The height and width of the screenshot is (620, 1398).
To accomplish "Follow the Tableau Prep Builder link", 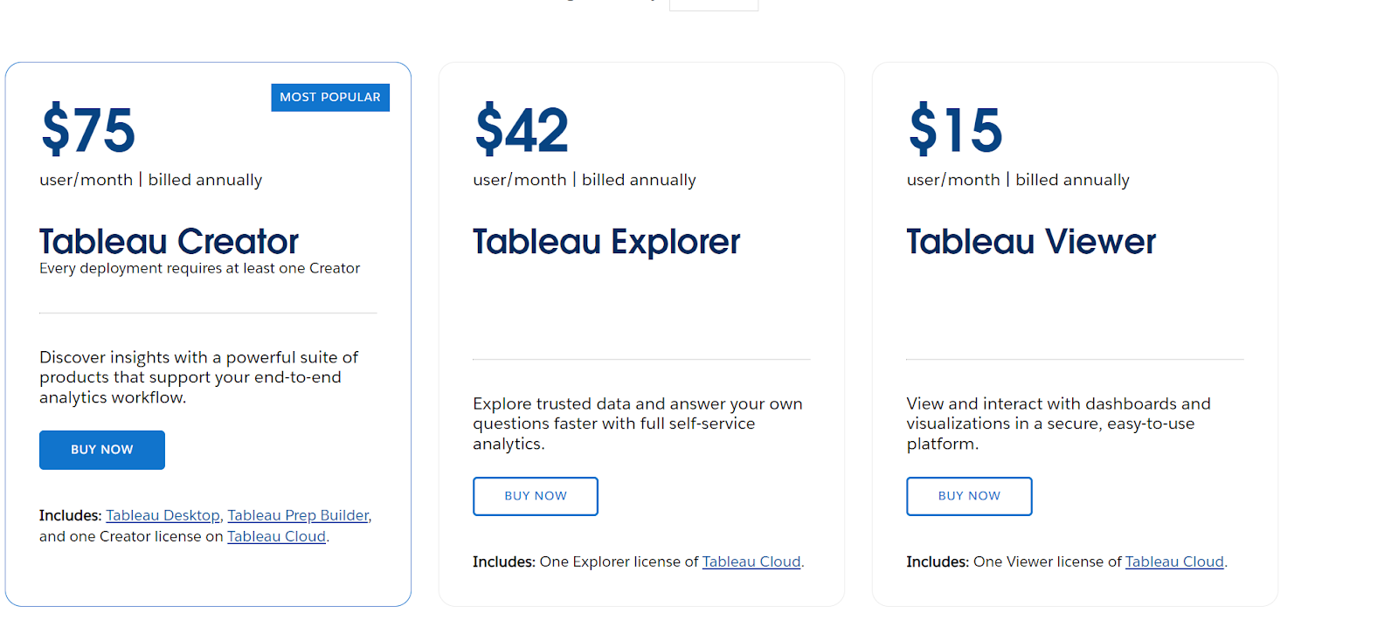I will (298, 515).
